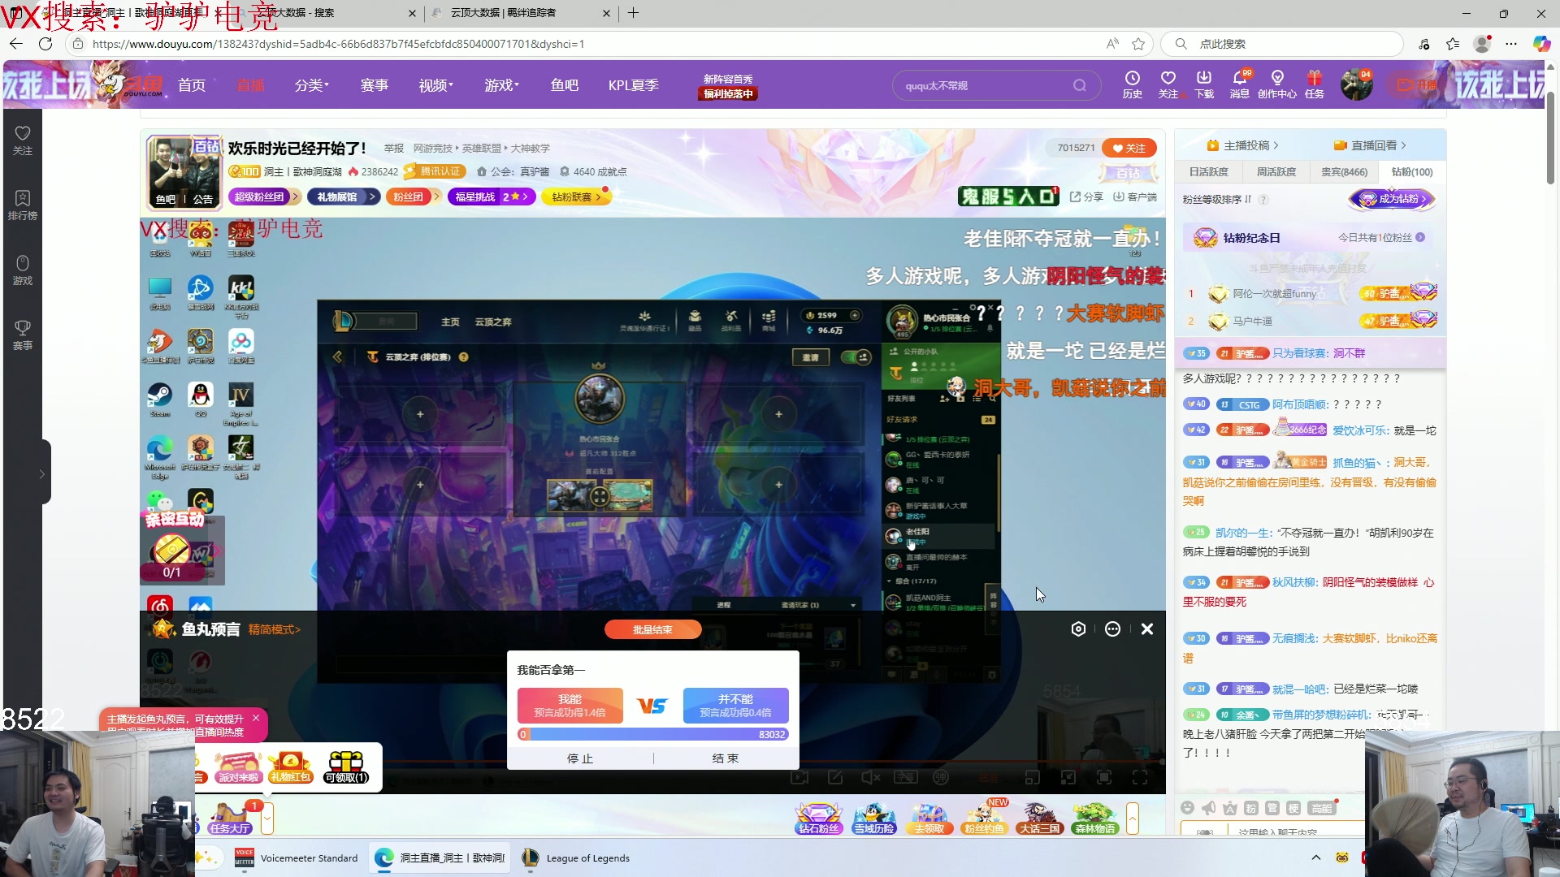Expand the 分类 dropdown in the nav bar
The width and height of the screenshot is (1560, 877).
312,85
